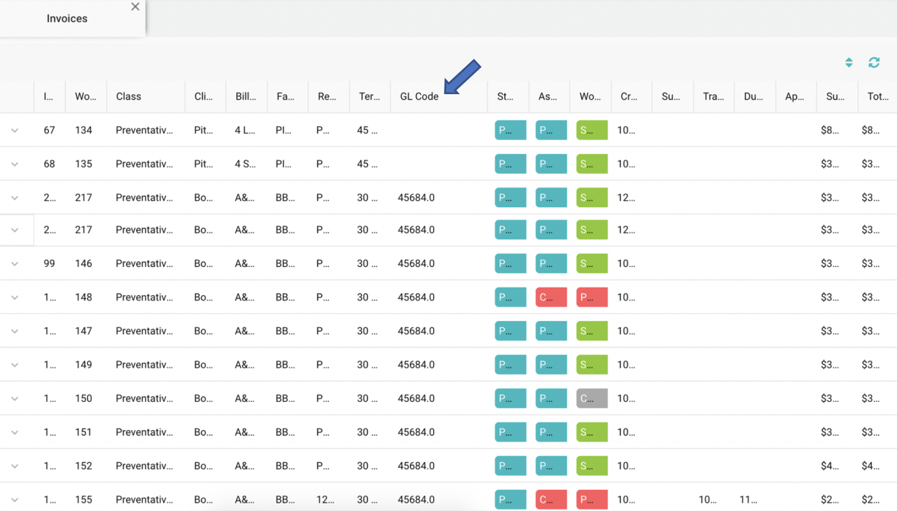Click the GL Code value 45684.0 on row 217
The height and width of the screenshot is (511, 897).
click(416, 197)
